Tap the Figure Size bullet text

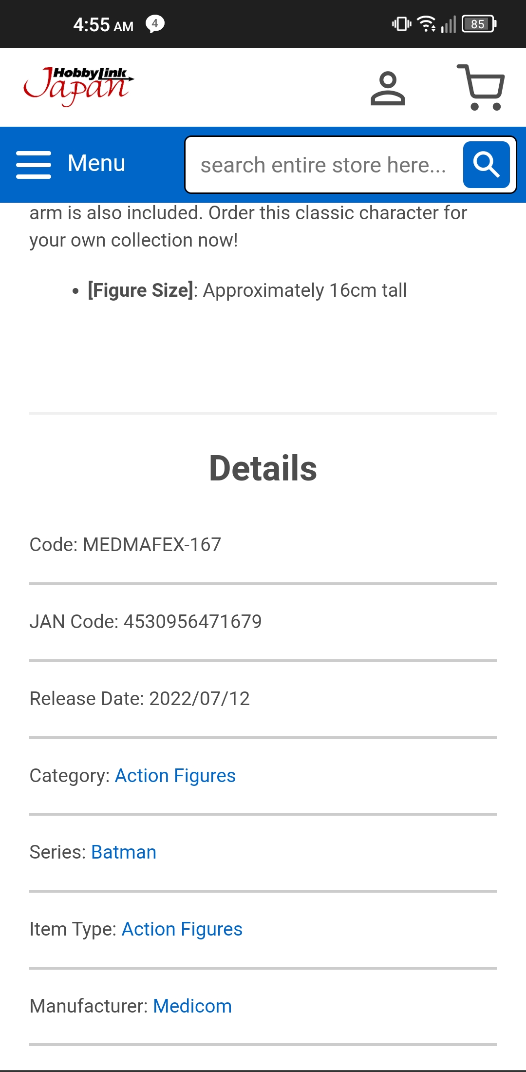point(247,290)
